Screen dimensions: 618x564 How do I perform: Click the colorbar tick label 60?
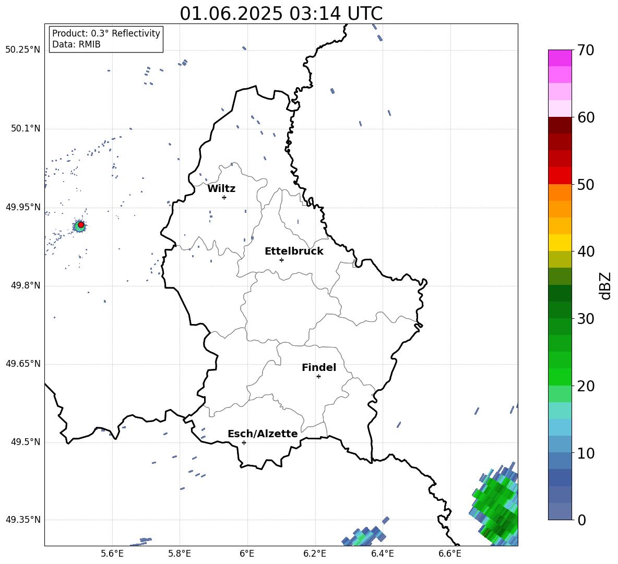[x=586, y=117]
